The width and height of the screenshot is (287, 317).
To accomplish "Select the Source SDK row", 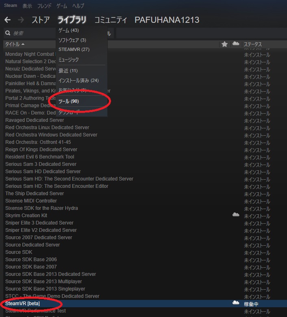I will [19, 252].
